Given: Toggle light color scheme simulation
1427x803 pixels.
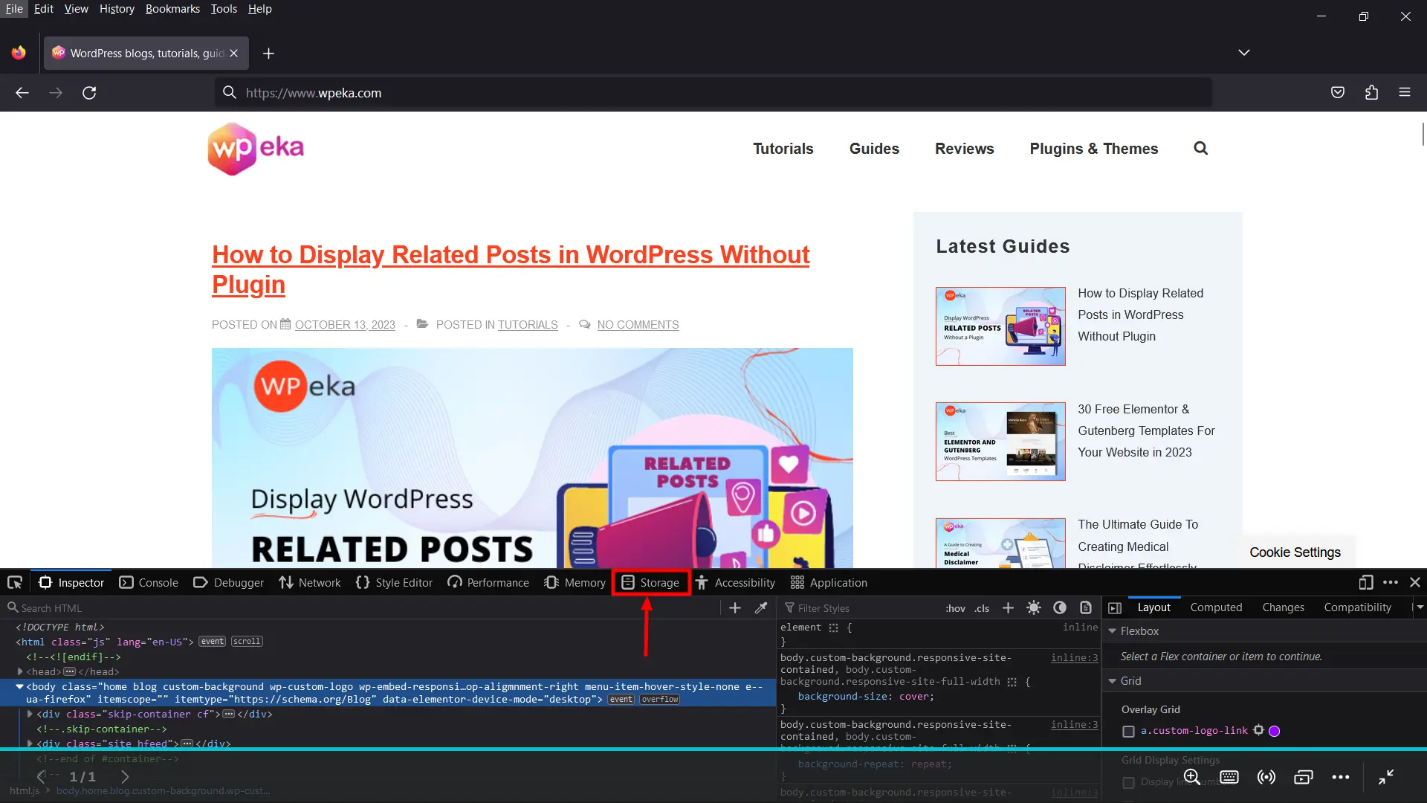Looking at the screenshot, I should pyautogui.click(x=1034, y=607).
